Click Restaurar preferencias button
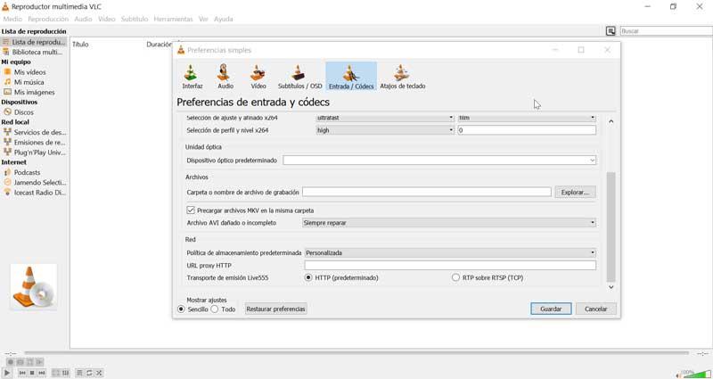 point(275,309)
